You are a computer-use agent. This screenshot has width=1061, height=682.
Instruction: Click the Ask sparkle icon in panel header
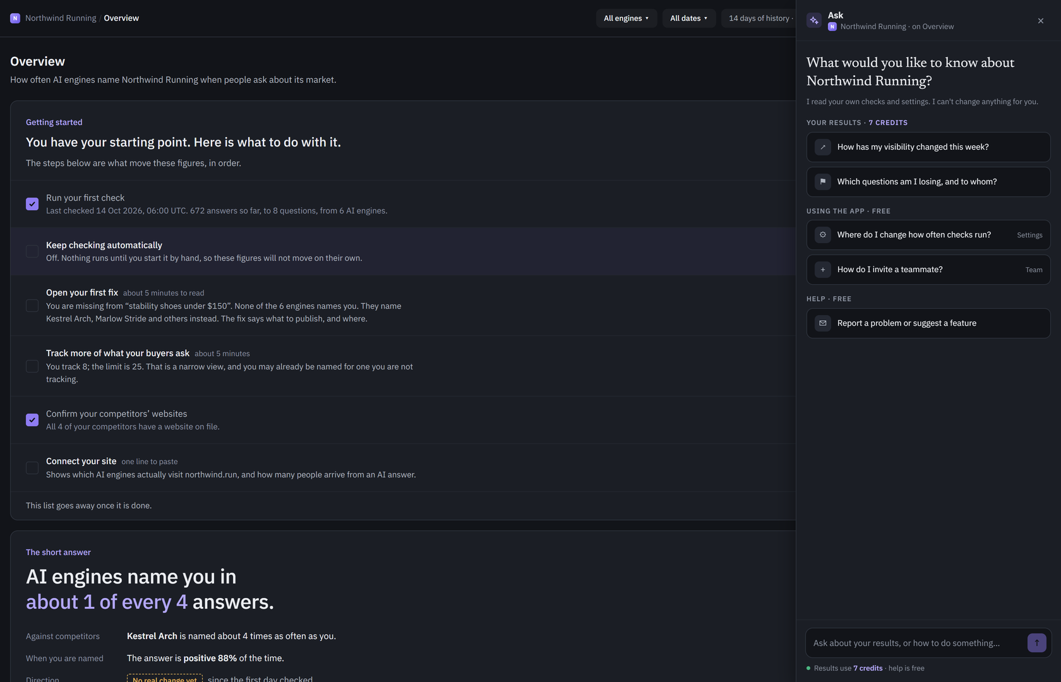(814, 20)
